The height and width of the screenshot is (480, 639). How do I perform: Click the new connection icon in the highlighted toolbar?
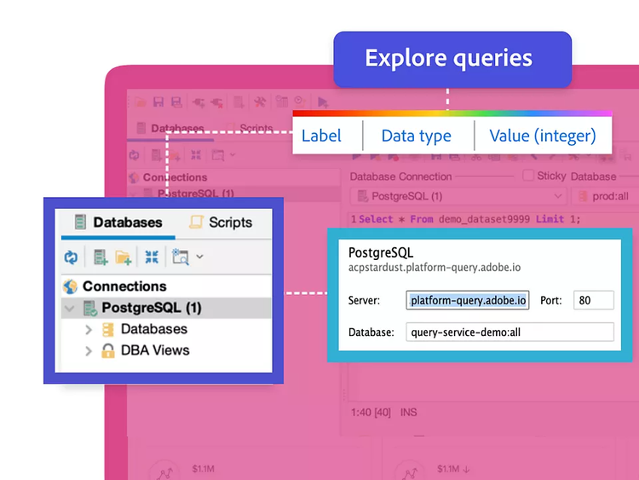(x=101, y=257)
